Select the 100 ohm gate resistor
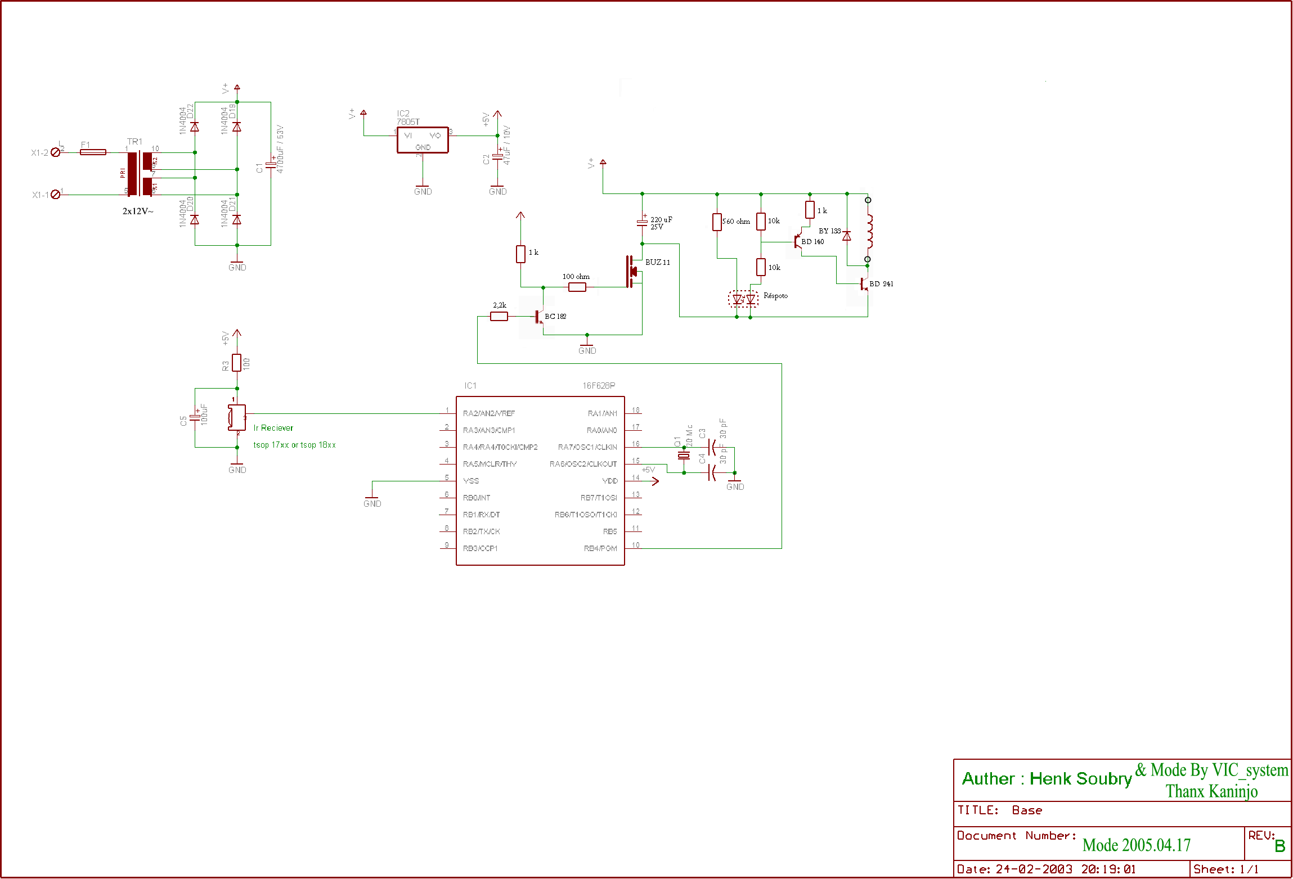Viewport: 1293px width, 879px height. coord(577,287)
